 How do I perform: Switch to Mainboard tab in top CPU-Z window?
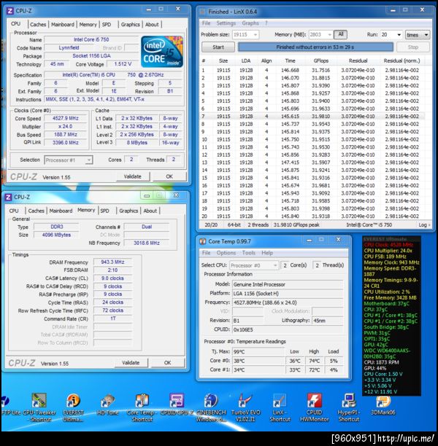63,25
